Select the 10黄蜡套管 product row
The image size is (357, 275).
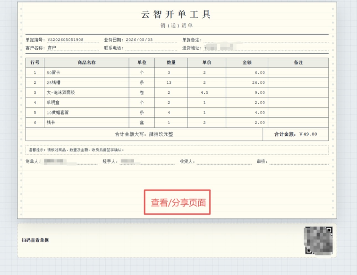tap(177, 112)
